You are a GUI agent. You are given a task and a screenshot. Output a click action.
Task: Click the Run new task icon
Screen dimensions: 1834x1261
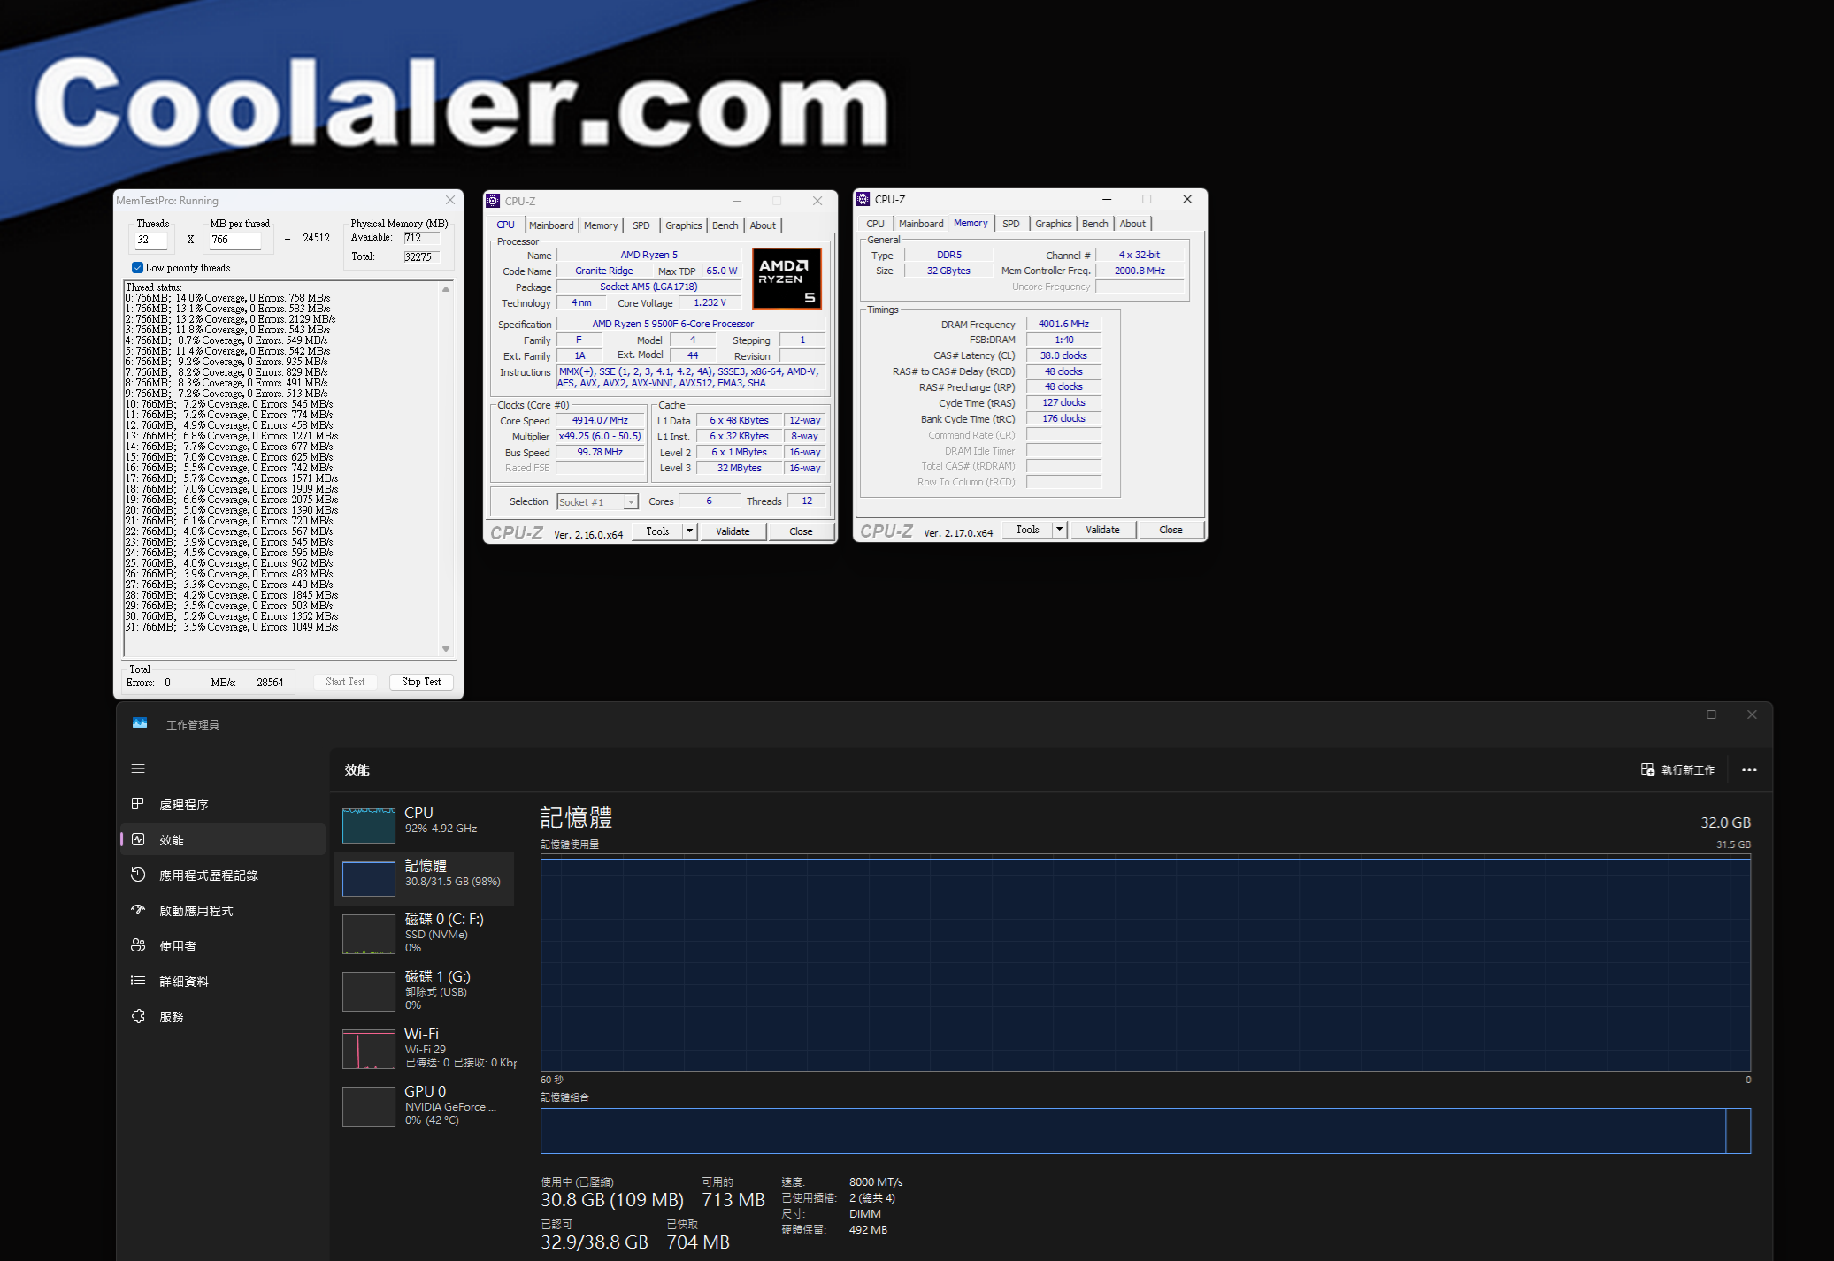(1647, 769)
